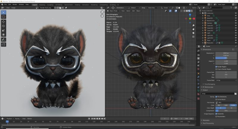238x129 pixels.
Task: Open the Render menu
Action: [x=15, y=4]
